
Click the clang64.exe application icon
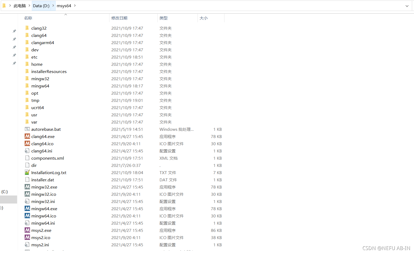[27, 136]
